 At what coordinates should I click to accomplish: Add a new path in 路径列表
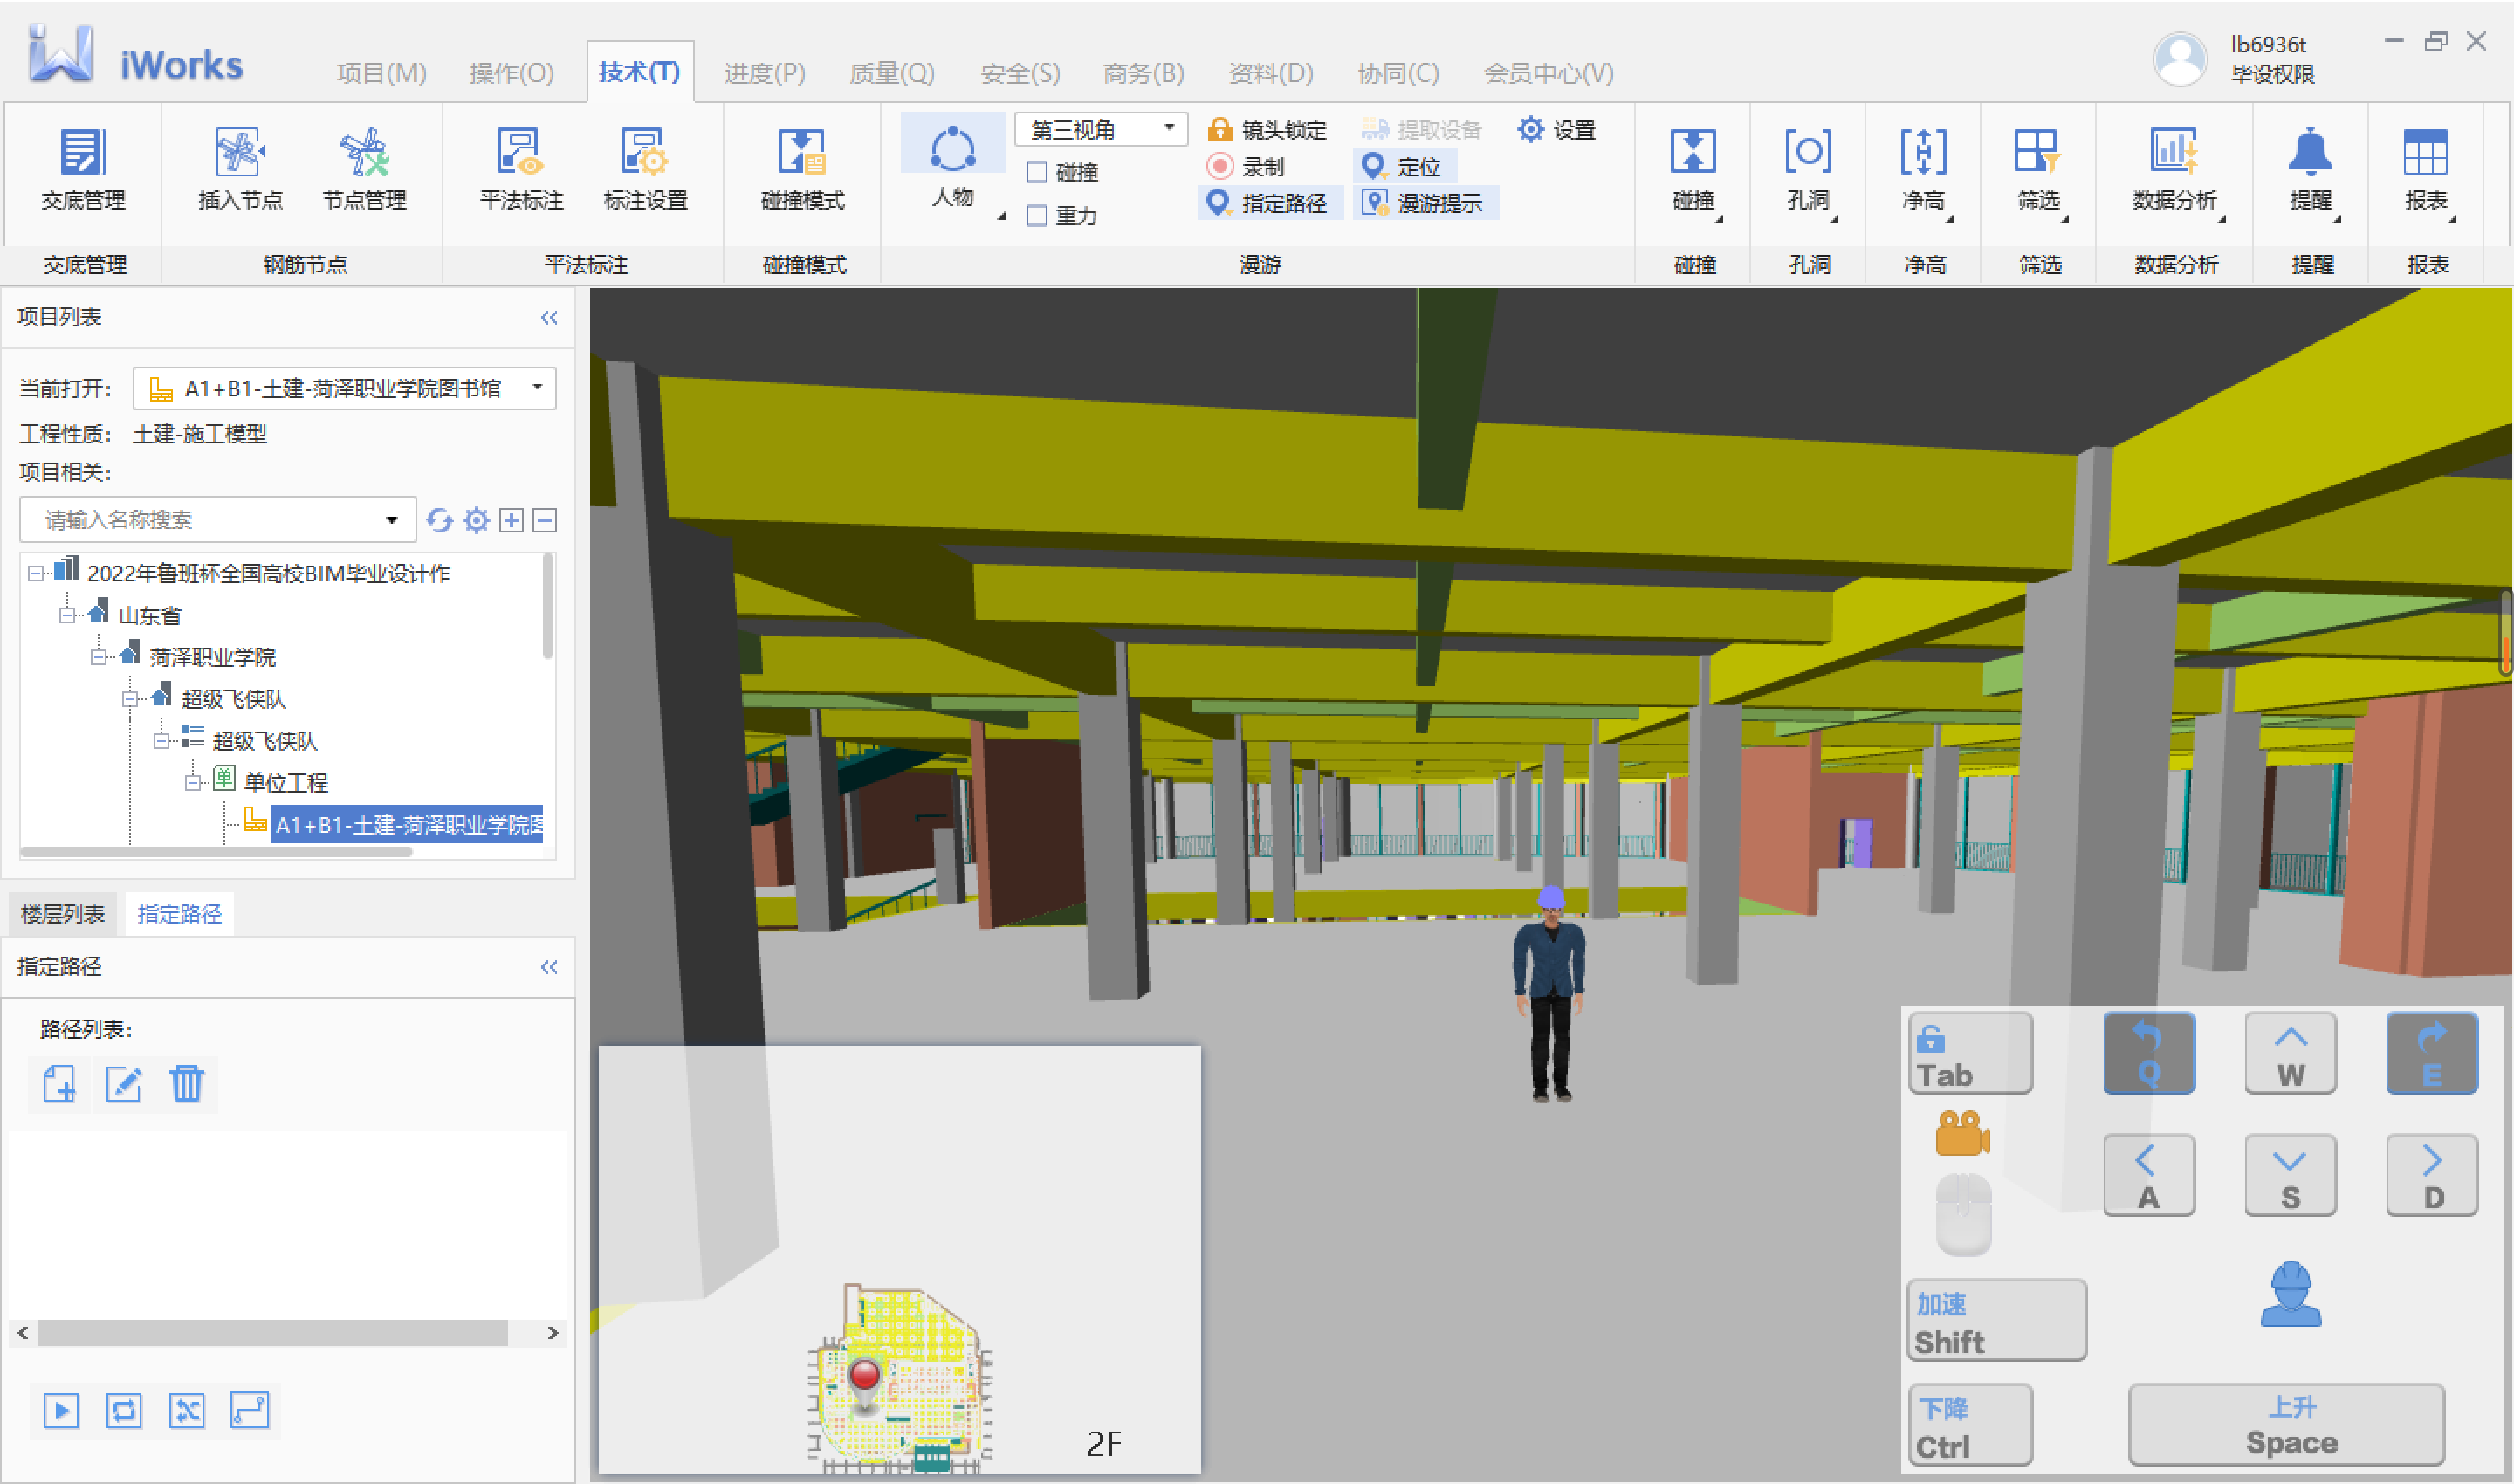[59, 1084]
